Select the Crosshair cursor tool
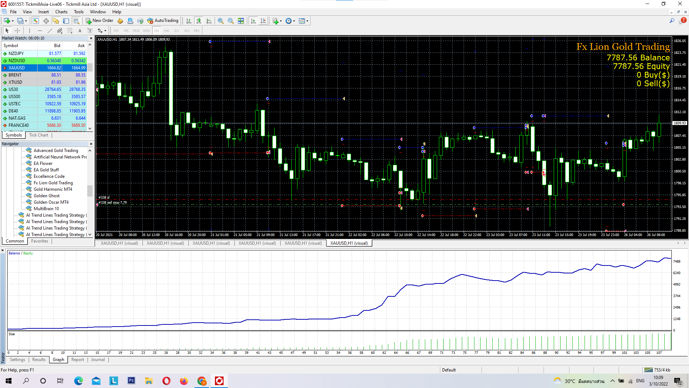 pyautogui.click(x=17, y=31)
